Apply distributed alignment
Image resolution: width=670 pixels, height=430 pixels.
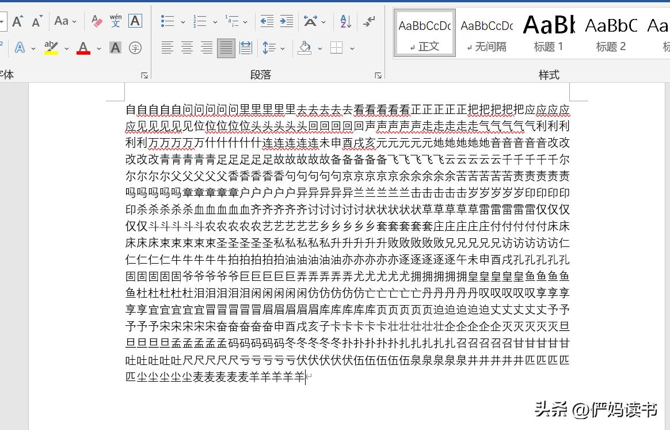click(x=246, y=47)
